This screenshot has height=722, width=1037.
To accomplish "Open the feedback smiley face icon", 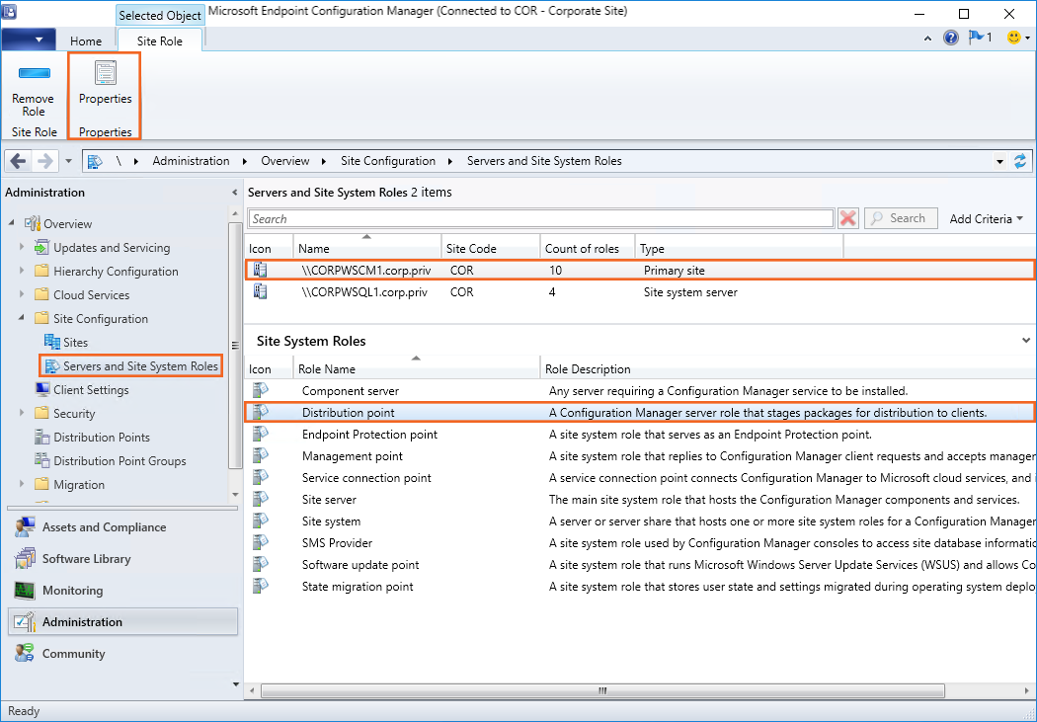I will click(x=1013, y=38).
